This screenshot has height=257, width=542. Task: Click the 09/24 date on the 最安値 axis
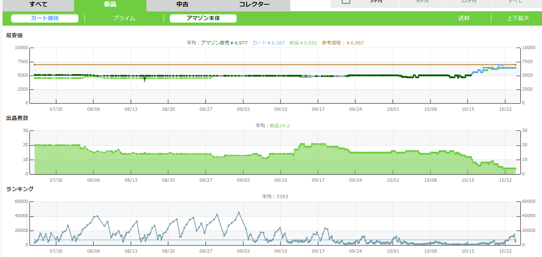point(355,109)
